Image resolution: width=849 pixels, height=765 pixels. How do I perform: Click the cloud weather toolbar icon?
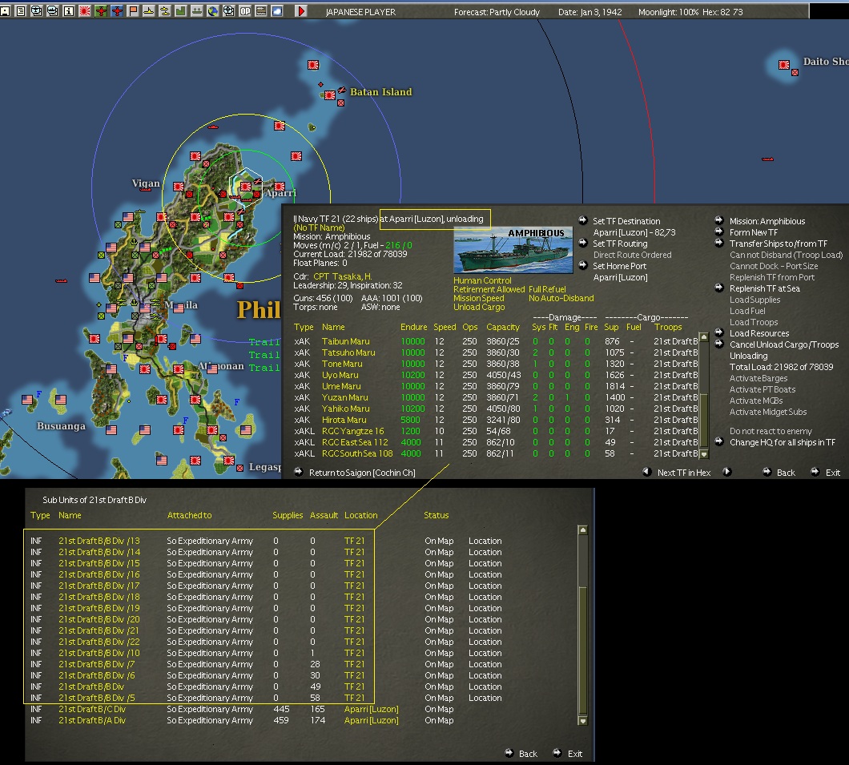tap(276, 11)
